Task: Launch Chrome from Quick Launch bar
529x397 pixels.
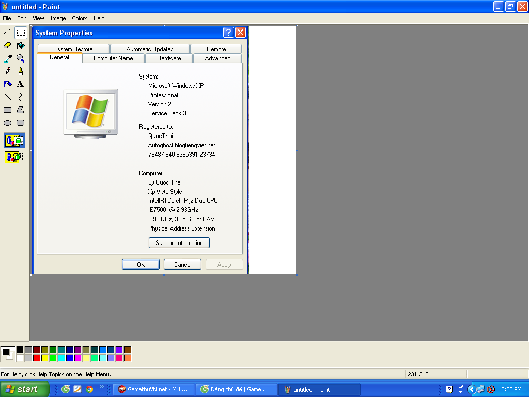Action: click(89, 389)
